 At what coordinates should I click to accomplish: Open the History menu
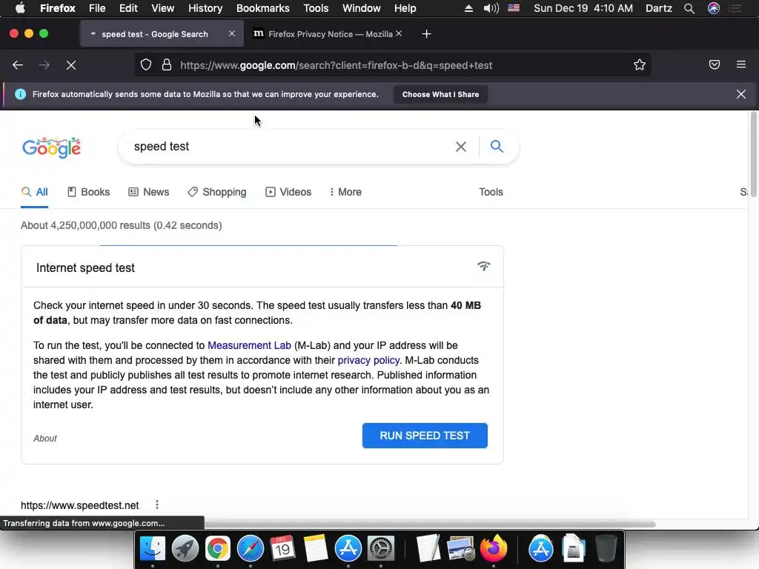[x=205, y=8]
